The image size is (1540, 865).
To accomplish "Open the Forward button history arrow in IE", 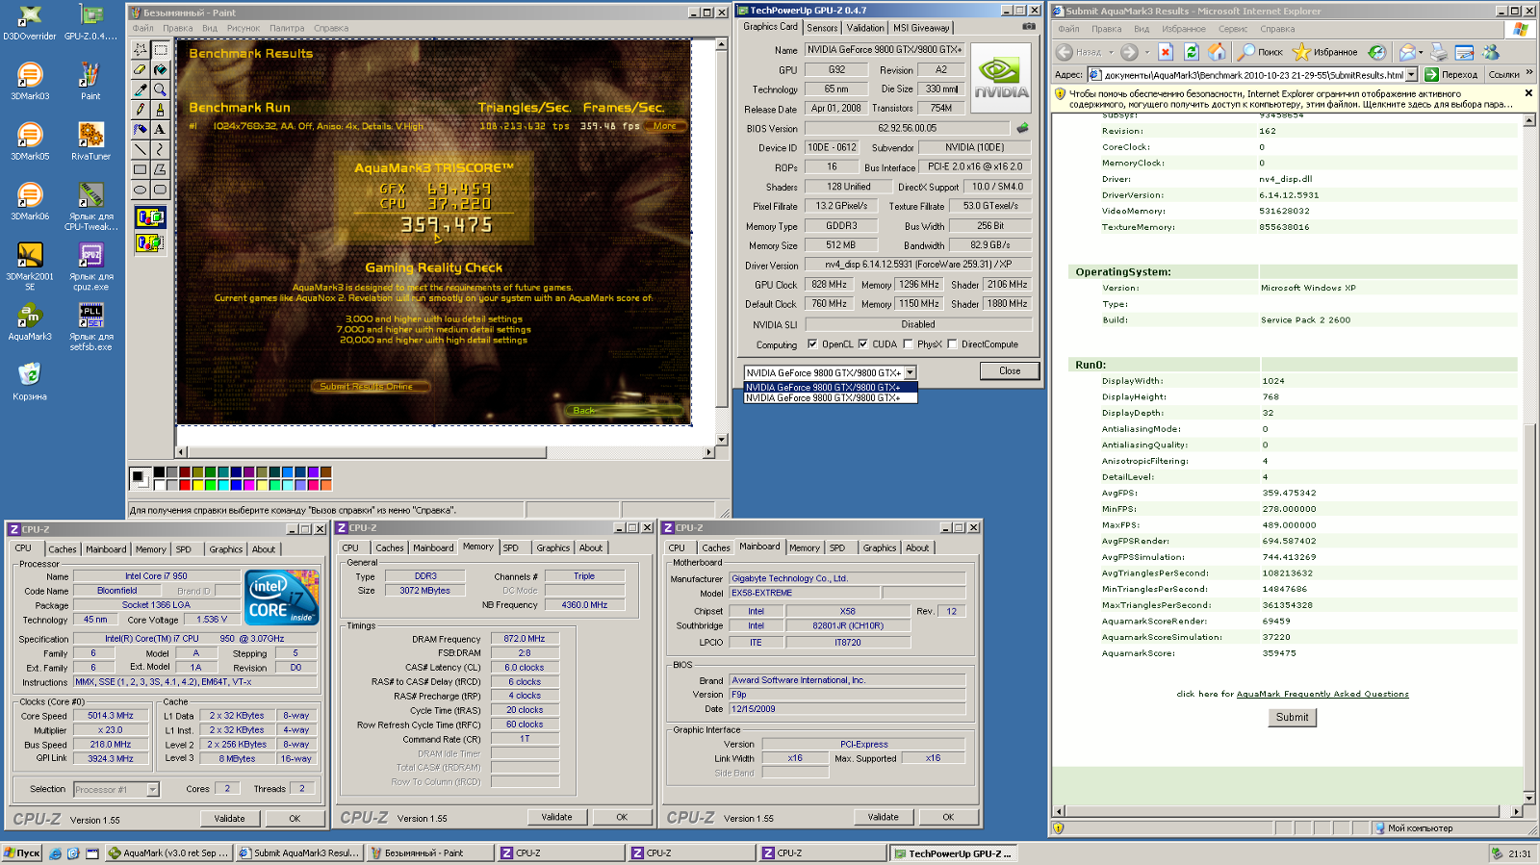I will pyautogui.click(x=1147, y=52).
